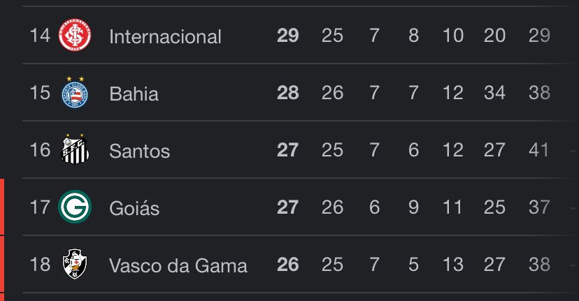Viewport: 579px width, 301px height.
Task: Open the Goiás team name link
Action: coord(135,207)
